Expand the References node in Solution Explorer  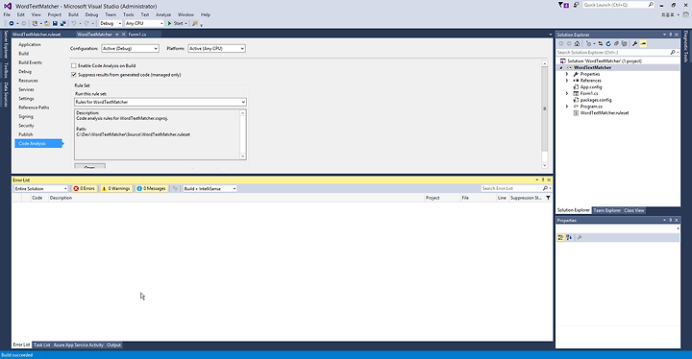pos(567,81)
